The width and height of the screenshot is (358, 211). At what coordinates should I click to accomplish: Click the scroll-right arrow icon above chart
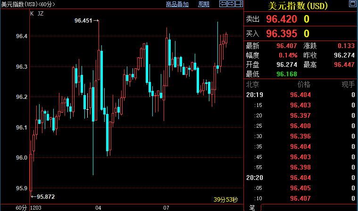point(231,4)
